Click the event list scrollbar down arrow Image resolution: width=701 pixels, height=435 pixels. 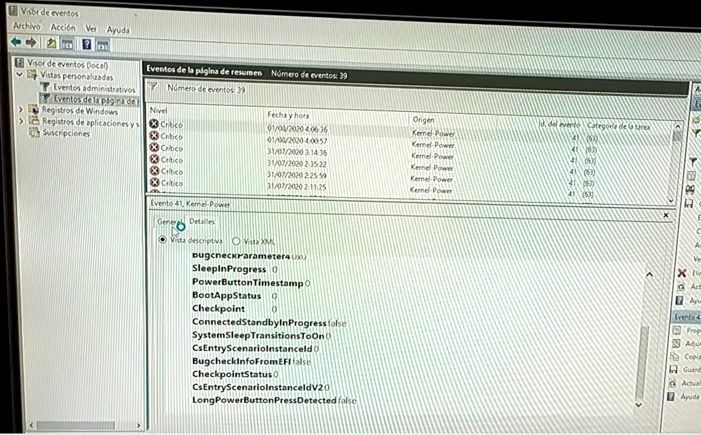pos(672,201)
